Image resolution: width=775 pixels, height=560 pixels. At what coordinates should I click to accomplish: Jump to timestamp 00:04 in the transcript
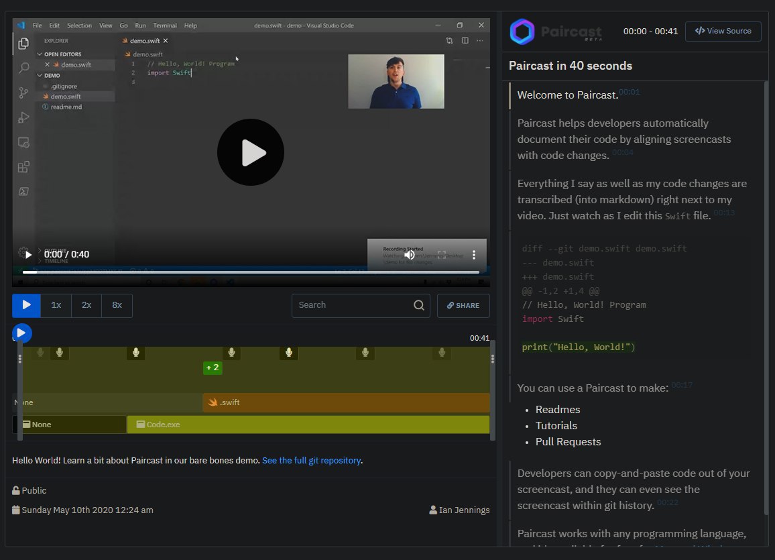pyautogui.click(x=622, y=152)
